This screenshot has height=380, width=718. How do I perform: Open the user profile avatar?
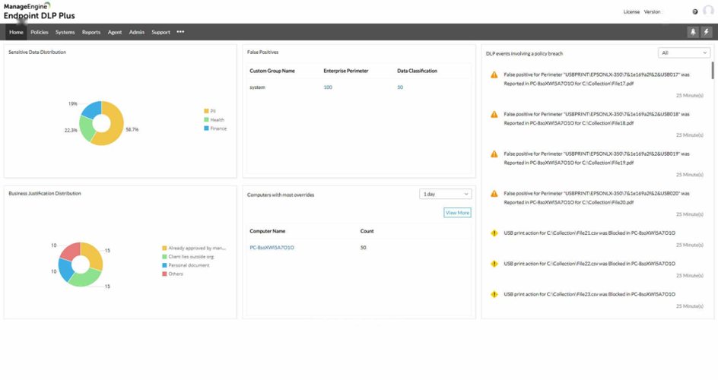[x=709, y=11]
